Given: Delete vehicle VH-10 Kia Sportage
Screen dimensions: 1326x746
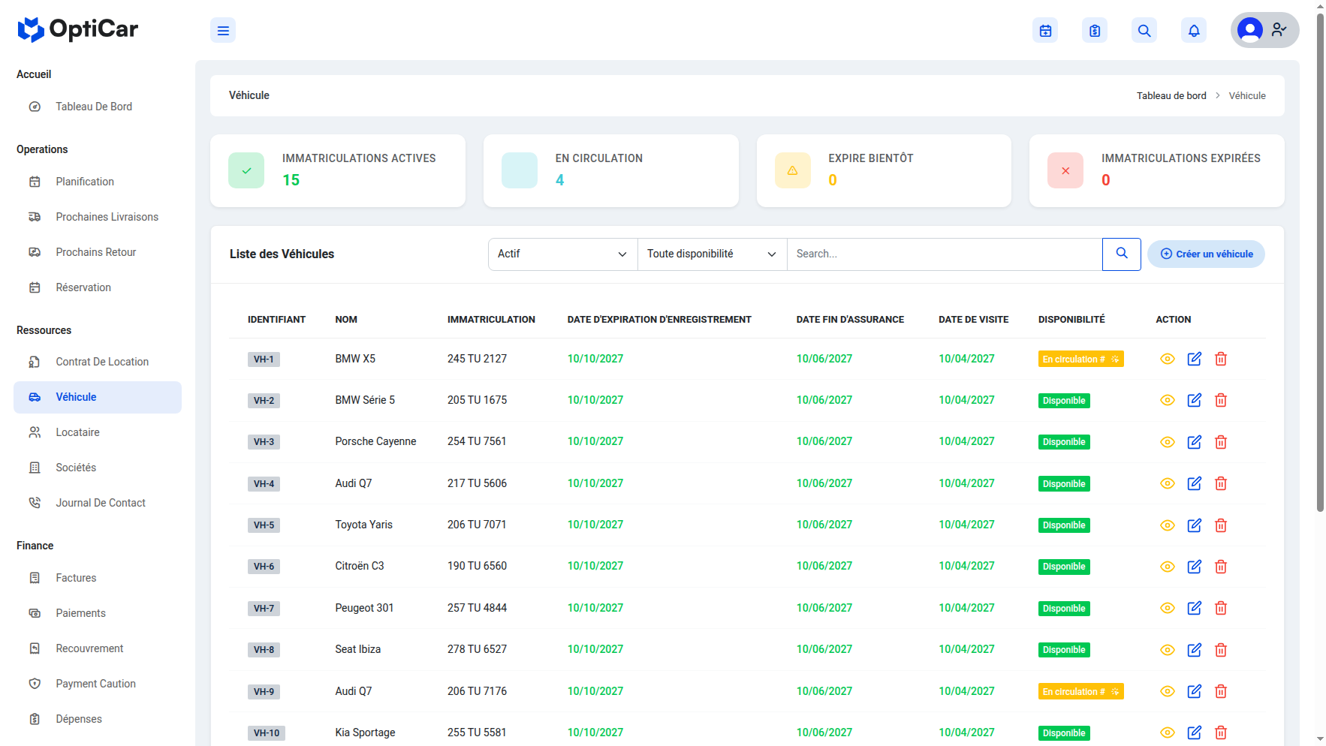Looking at the screenshot, I should click(x=1221, y=732).
